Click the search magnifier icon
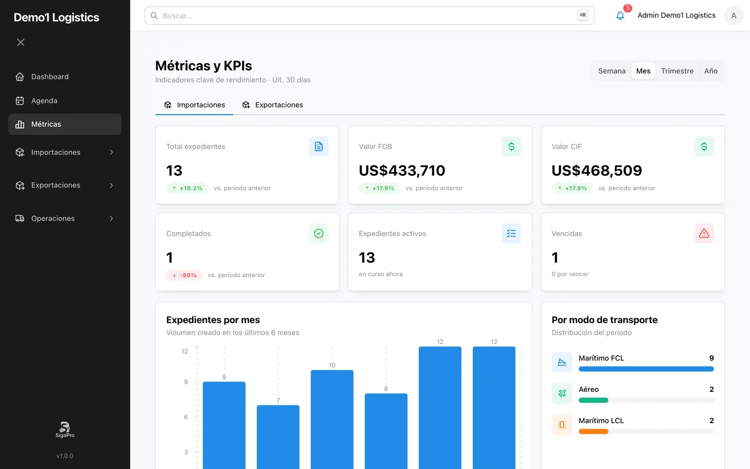 pyautogui.click(x=154, y=16)
